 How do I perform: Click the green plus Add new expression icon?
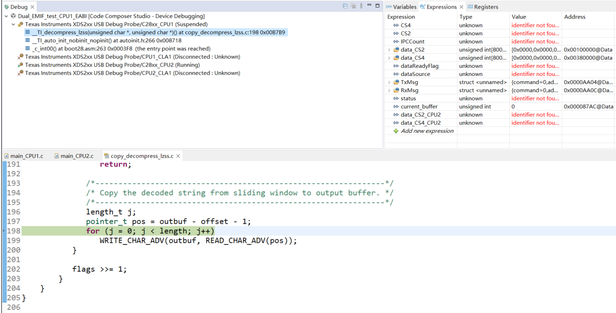tap(396, 131)
